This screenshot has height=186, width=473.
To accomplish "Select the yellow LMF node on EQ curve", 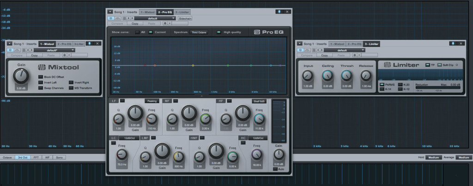I will click(x=193, y=66).
